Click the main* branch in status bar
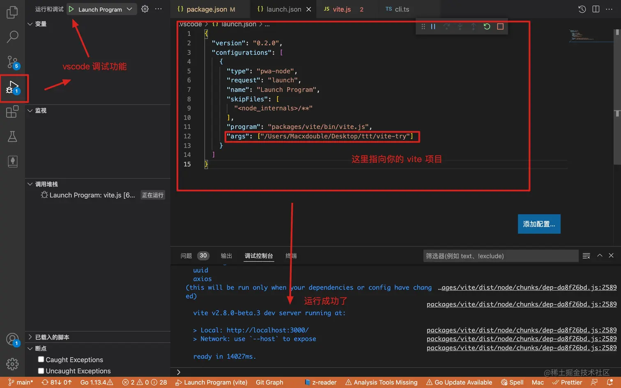This screenshot has height=388, width=621. [21, 382]
